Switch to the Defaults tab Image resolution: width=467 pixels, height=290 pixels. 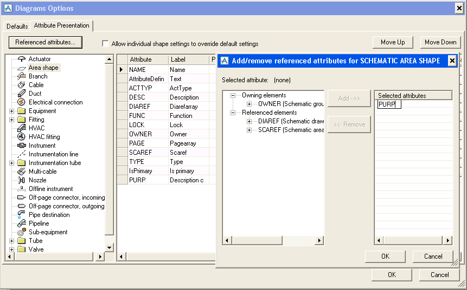click(17, 26)
